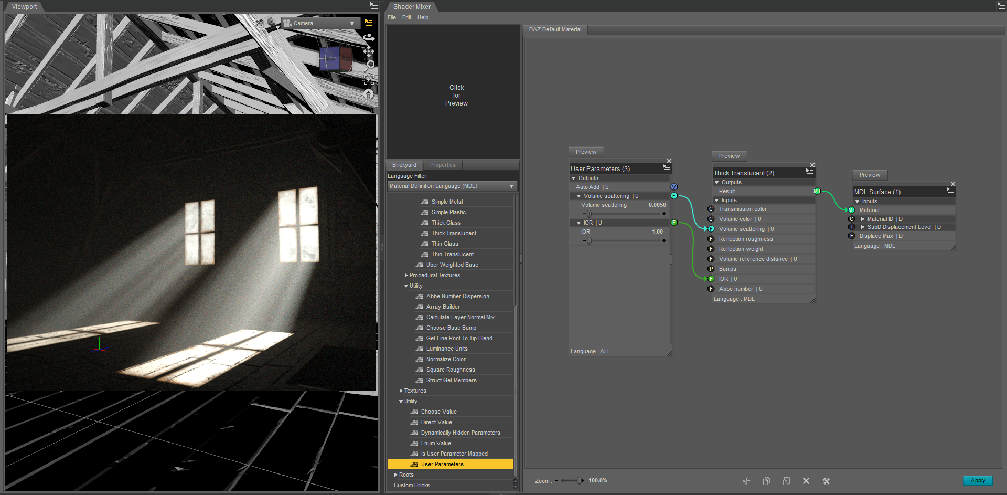Select Thick Glass brick in Brickyard list
The width and height of the screenshot is (1007, 495).
click(x=446, y=223)
